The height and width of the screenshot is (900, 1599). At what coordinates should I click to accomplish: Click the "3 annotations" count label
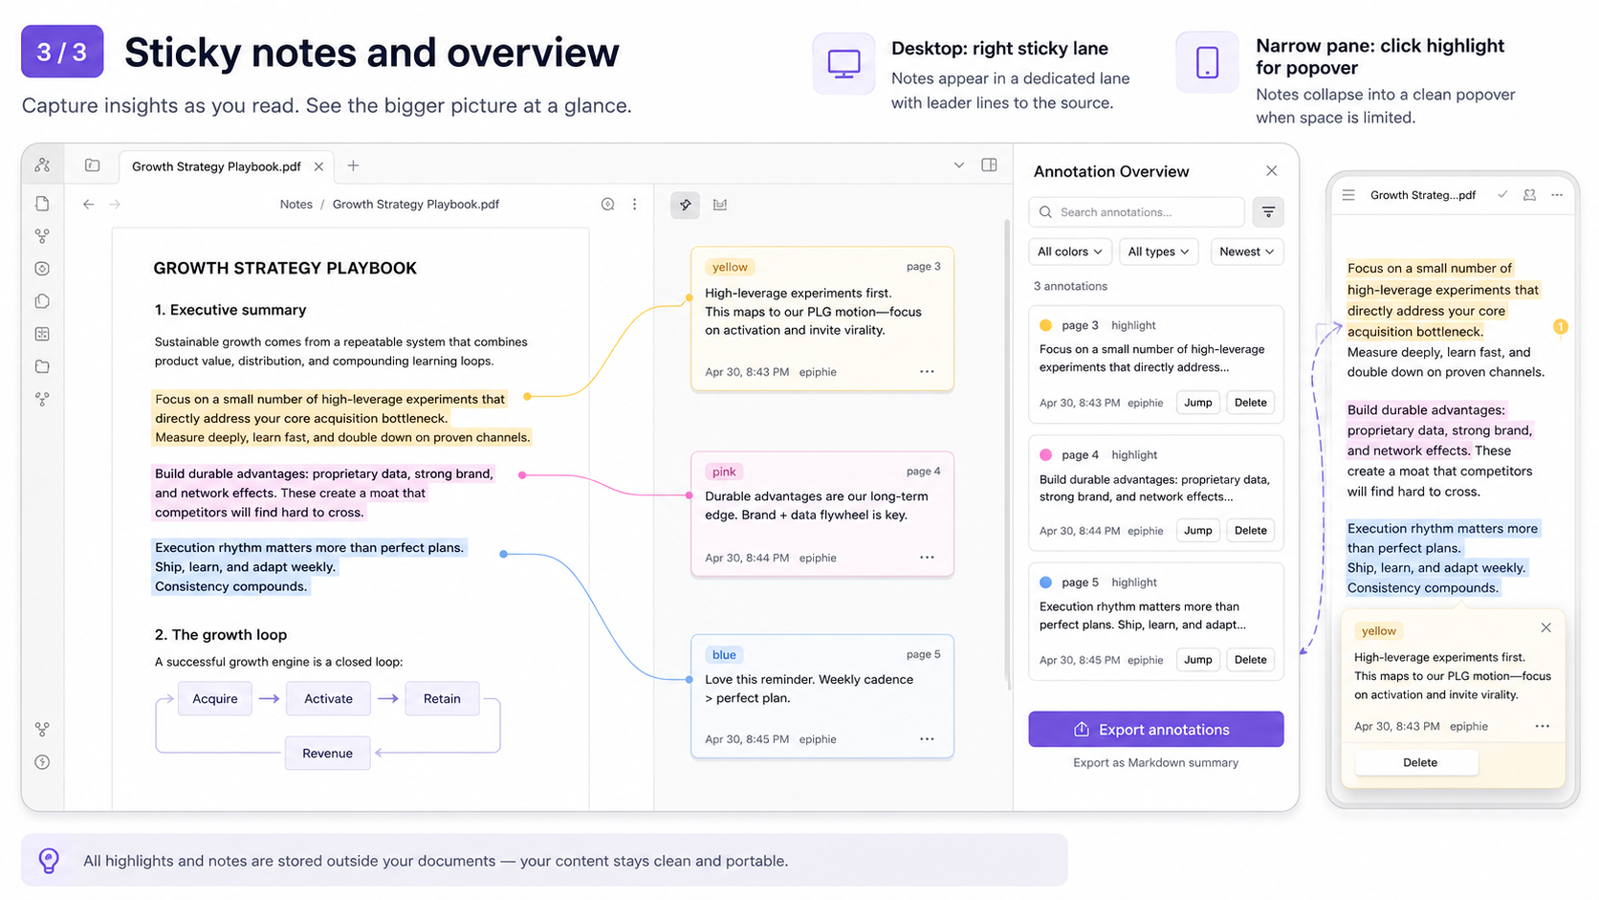coord(1070,286)
